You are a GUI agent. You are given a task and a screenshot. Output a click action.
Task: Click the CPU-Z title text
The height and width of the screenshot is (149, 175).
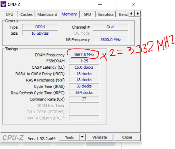[x=14, y=5]
